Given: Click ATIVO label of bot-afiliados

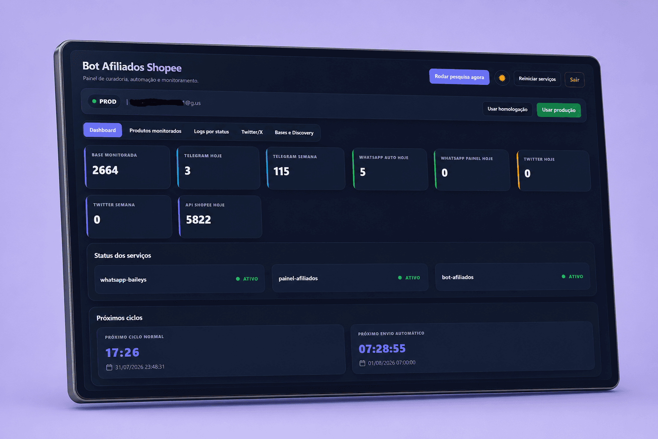Looking at the screenshot, I should [x=576, y=277].
